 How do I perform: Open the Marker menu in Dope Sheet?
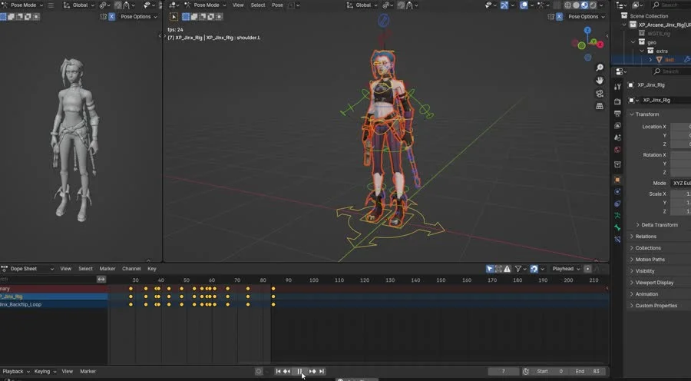(x=107, y=269)
